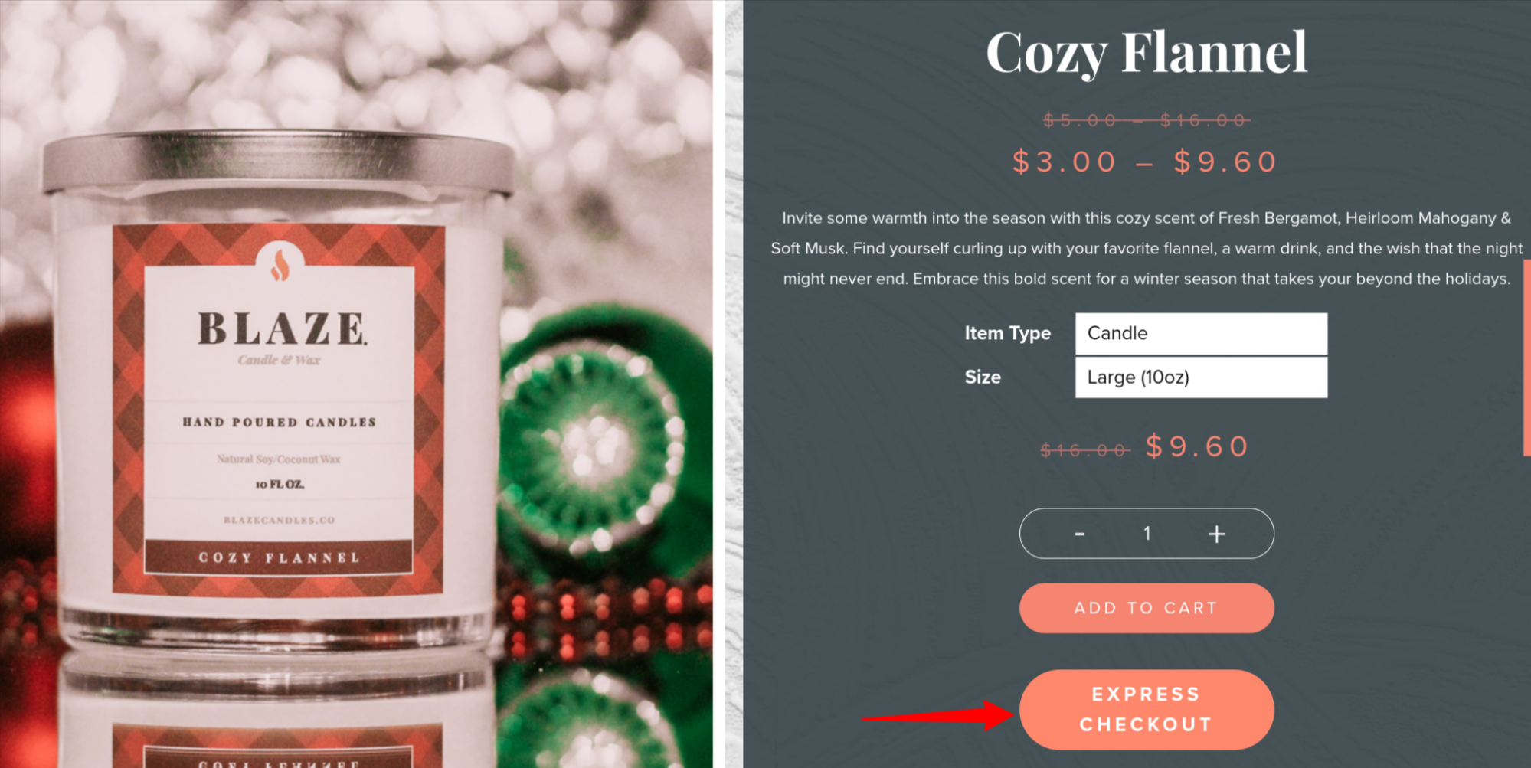The height and width of the screenshot is (768, 1531).
Task: Click the candle product photo
Action: point(356,384)
